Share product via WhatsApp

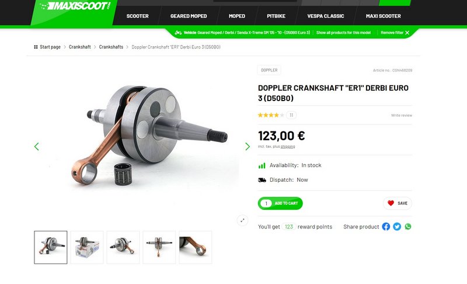(x=408, y=227)
